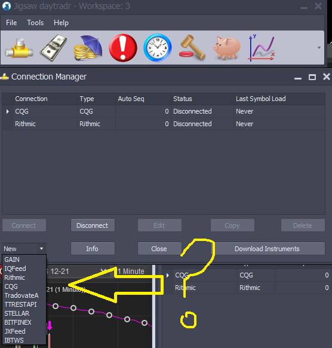332x348 pixels.
Task: Select JXFeed from the New list
Action: (24, 331)
